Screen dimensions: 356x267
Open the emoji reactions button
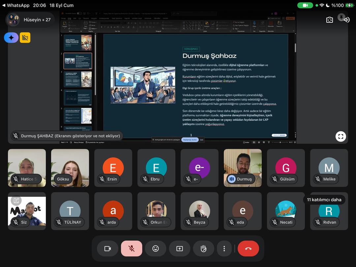156,249
